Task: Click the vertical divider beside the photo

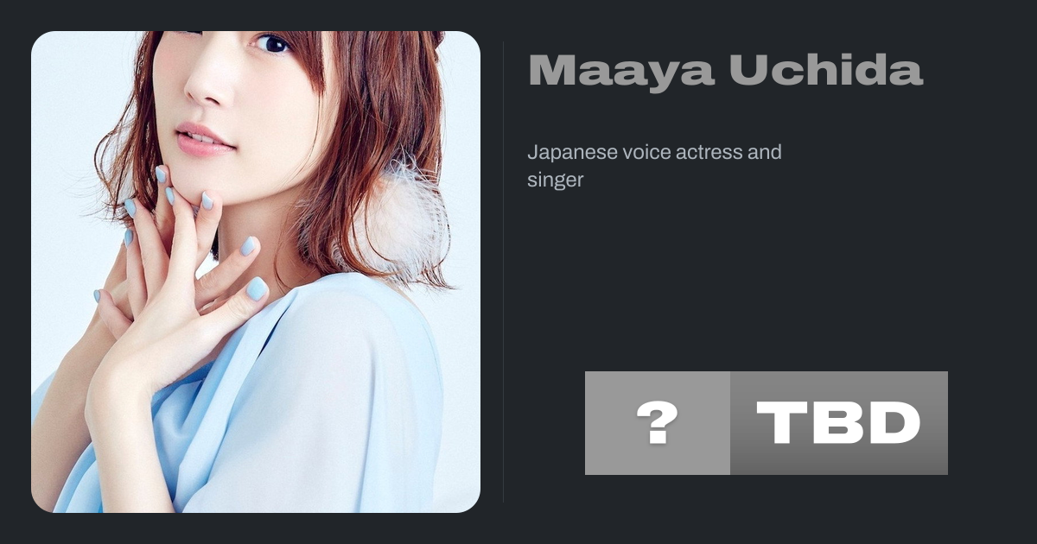Action: point(503,272)
